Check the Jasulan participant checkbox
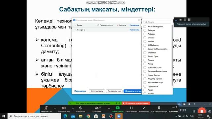Viewport: 212px width, 119px height. click(145, 41)
